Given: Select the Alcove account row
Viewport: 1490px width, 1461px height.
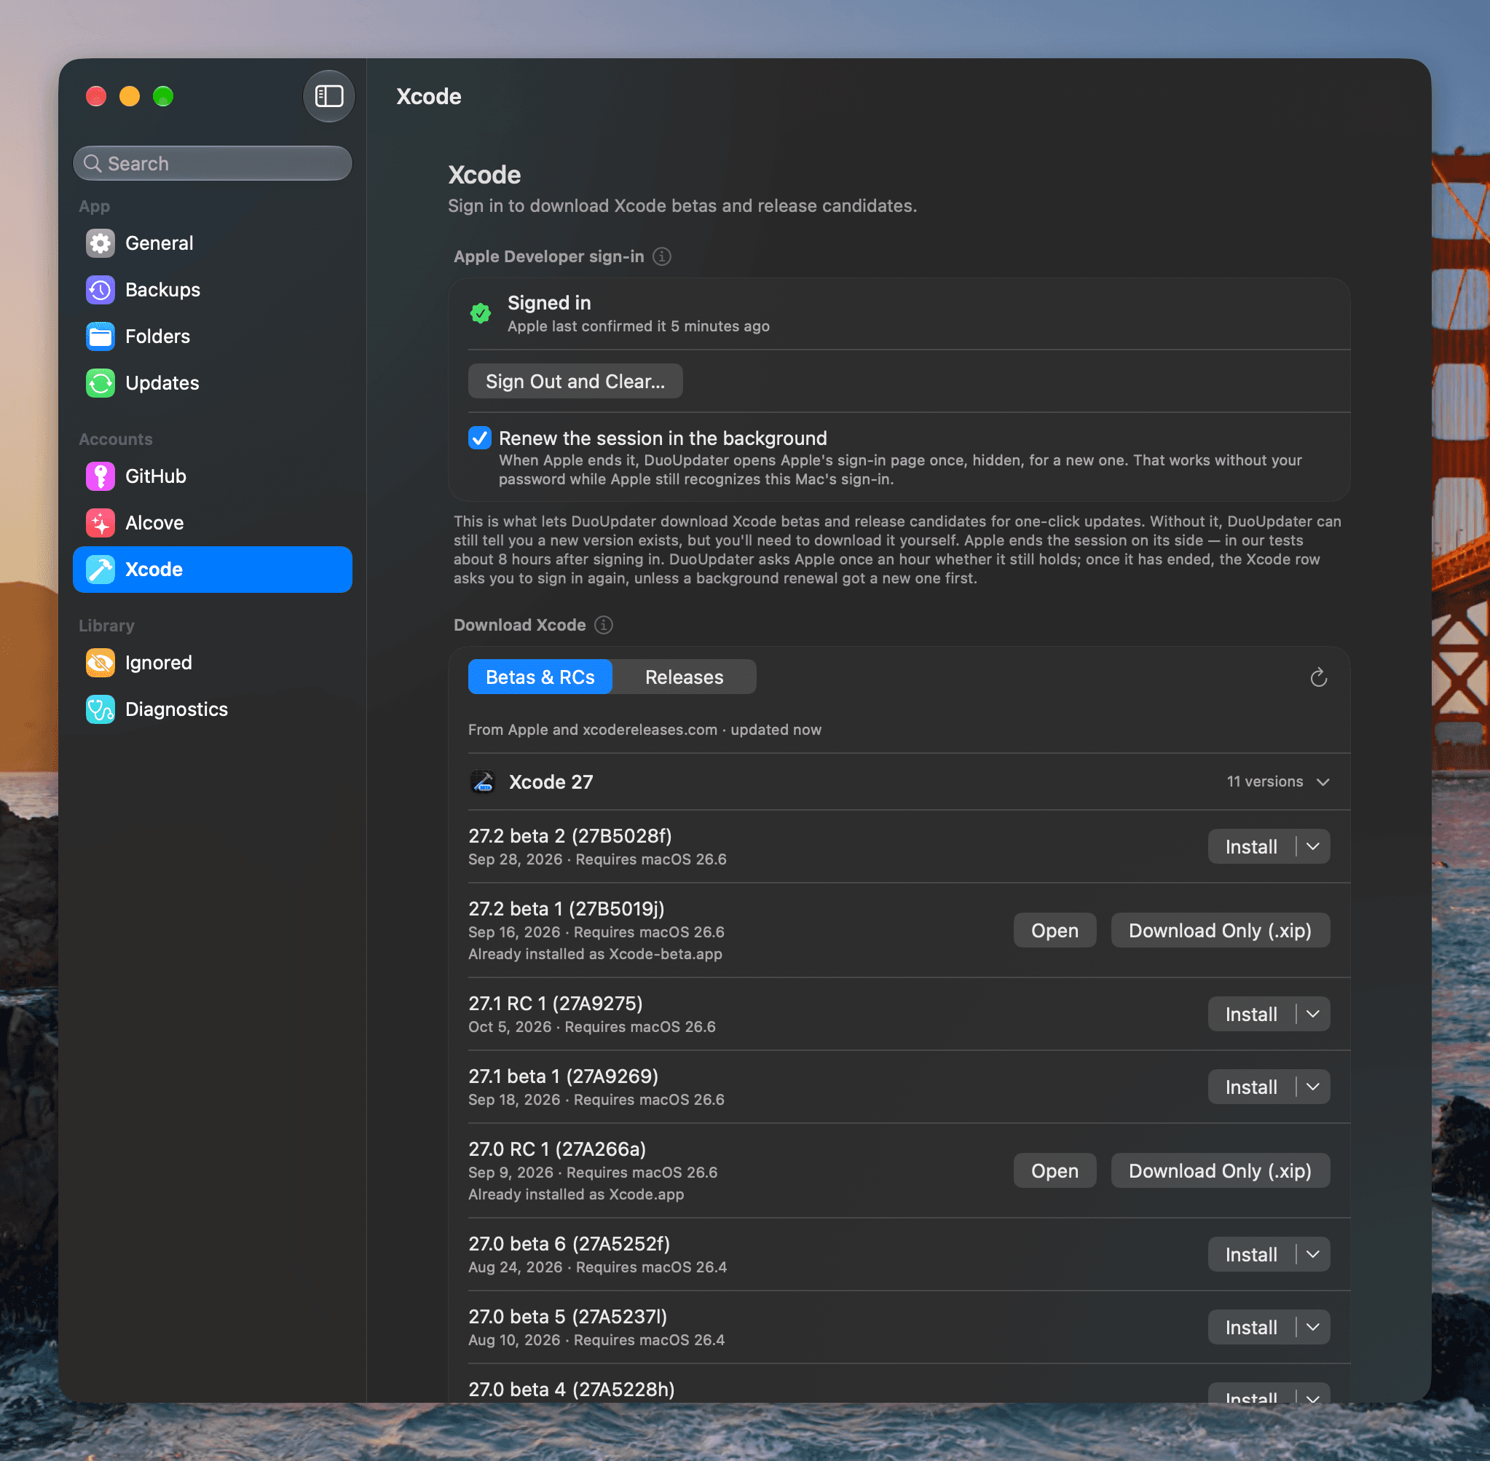Looking at the screenshot, I should (213, 524).
